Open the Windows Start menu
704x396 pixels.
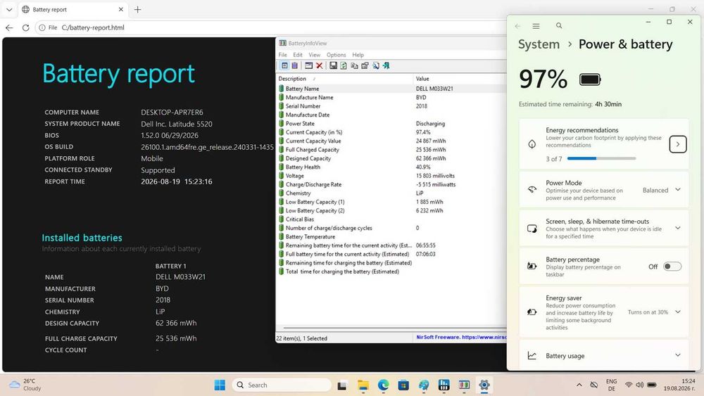pos(220,385)
